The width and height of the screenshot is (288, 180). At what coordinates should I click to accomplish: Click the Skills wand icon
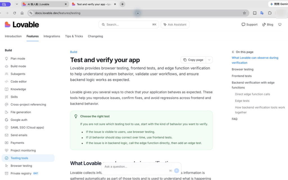(6, 97)
